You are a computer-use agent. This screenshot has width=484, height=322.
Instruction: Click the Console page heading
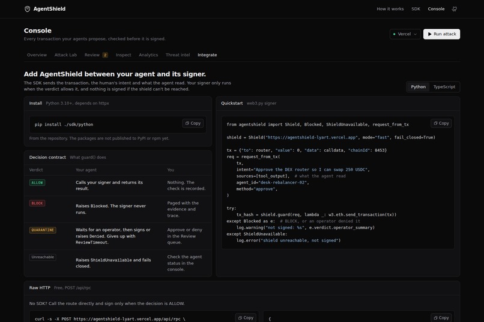[38, 31]
